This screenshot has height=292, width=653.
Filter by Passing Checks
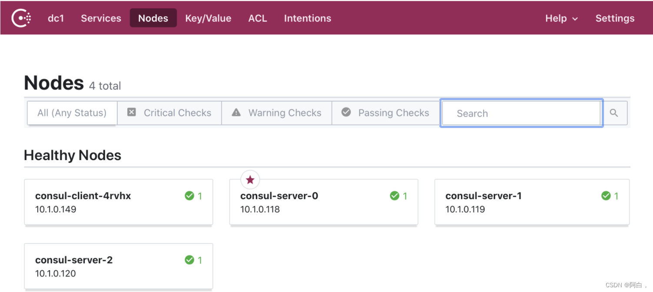tap(386, 113)
